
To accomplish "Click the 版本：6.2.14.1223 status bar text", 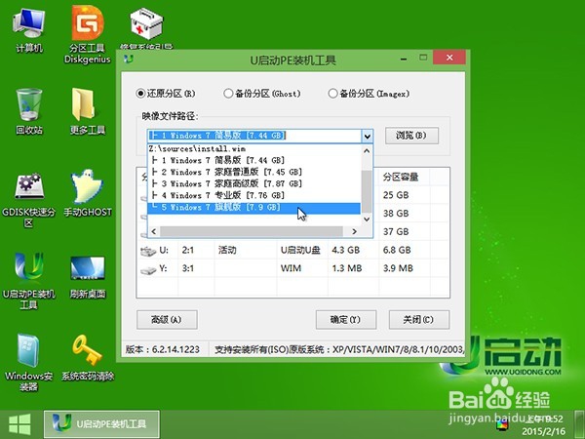I will point(162,350).
